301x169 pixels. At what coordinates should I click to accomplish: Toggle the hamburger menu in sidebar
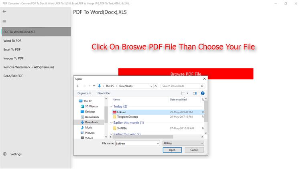coord(4,21)
